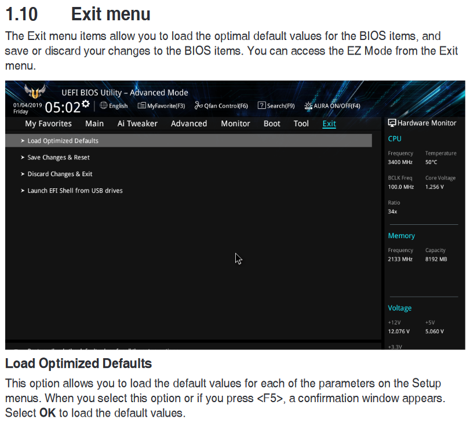Click the 100.0 MHz BCLK value
The image size is (470, 423).
pos(401,187)
